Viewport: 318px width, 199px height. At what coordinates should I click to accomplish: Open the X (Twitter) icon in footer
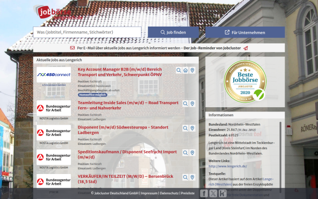tap(213, 193)
